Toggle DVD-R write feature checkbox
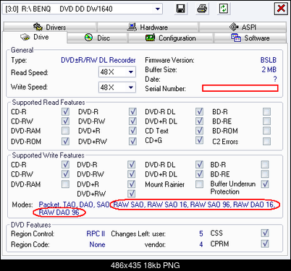Viewport: 291px width, 271px height. tap(131, 165)
